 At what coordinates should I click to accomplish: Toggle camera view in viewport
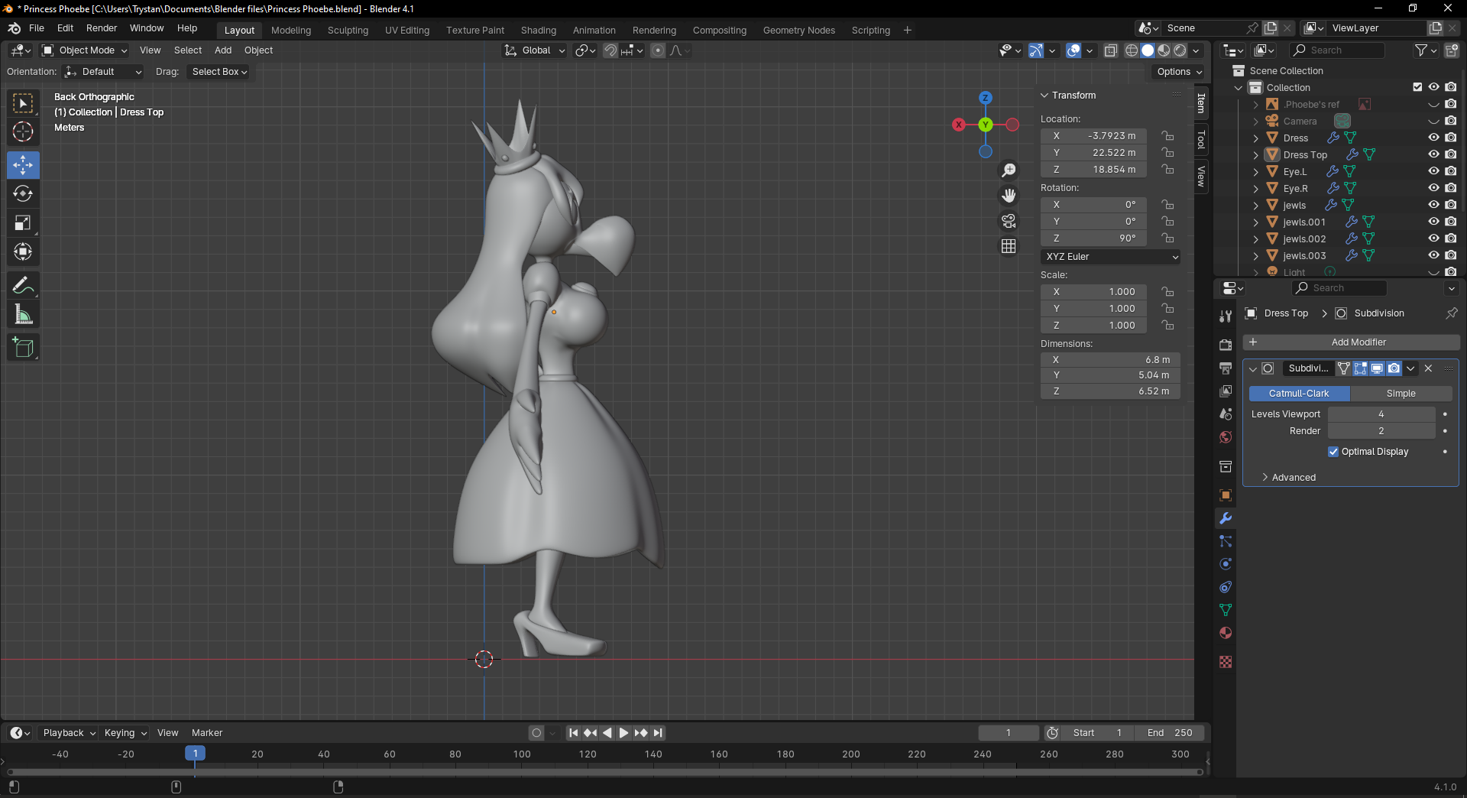tap(1009, 222)
